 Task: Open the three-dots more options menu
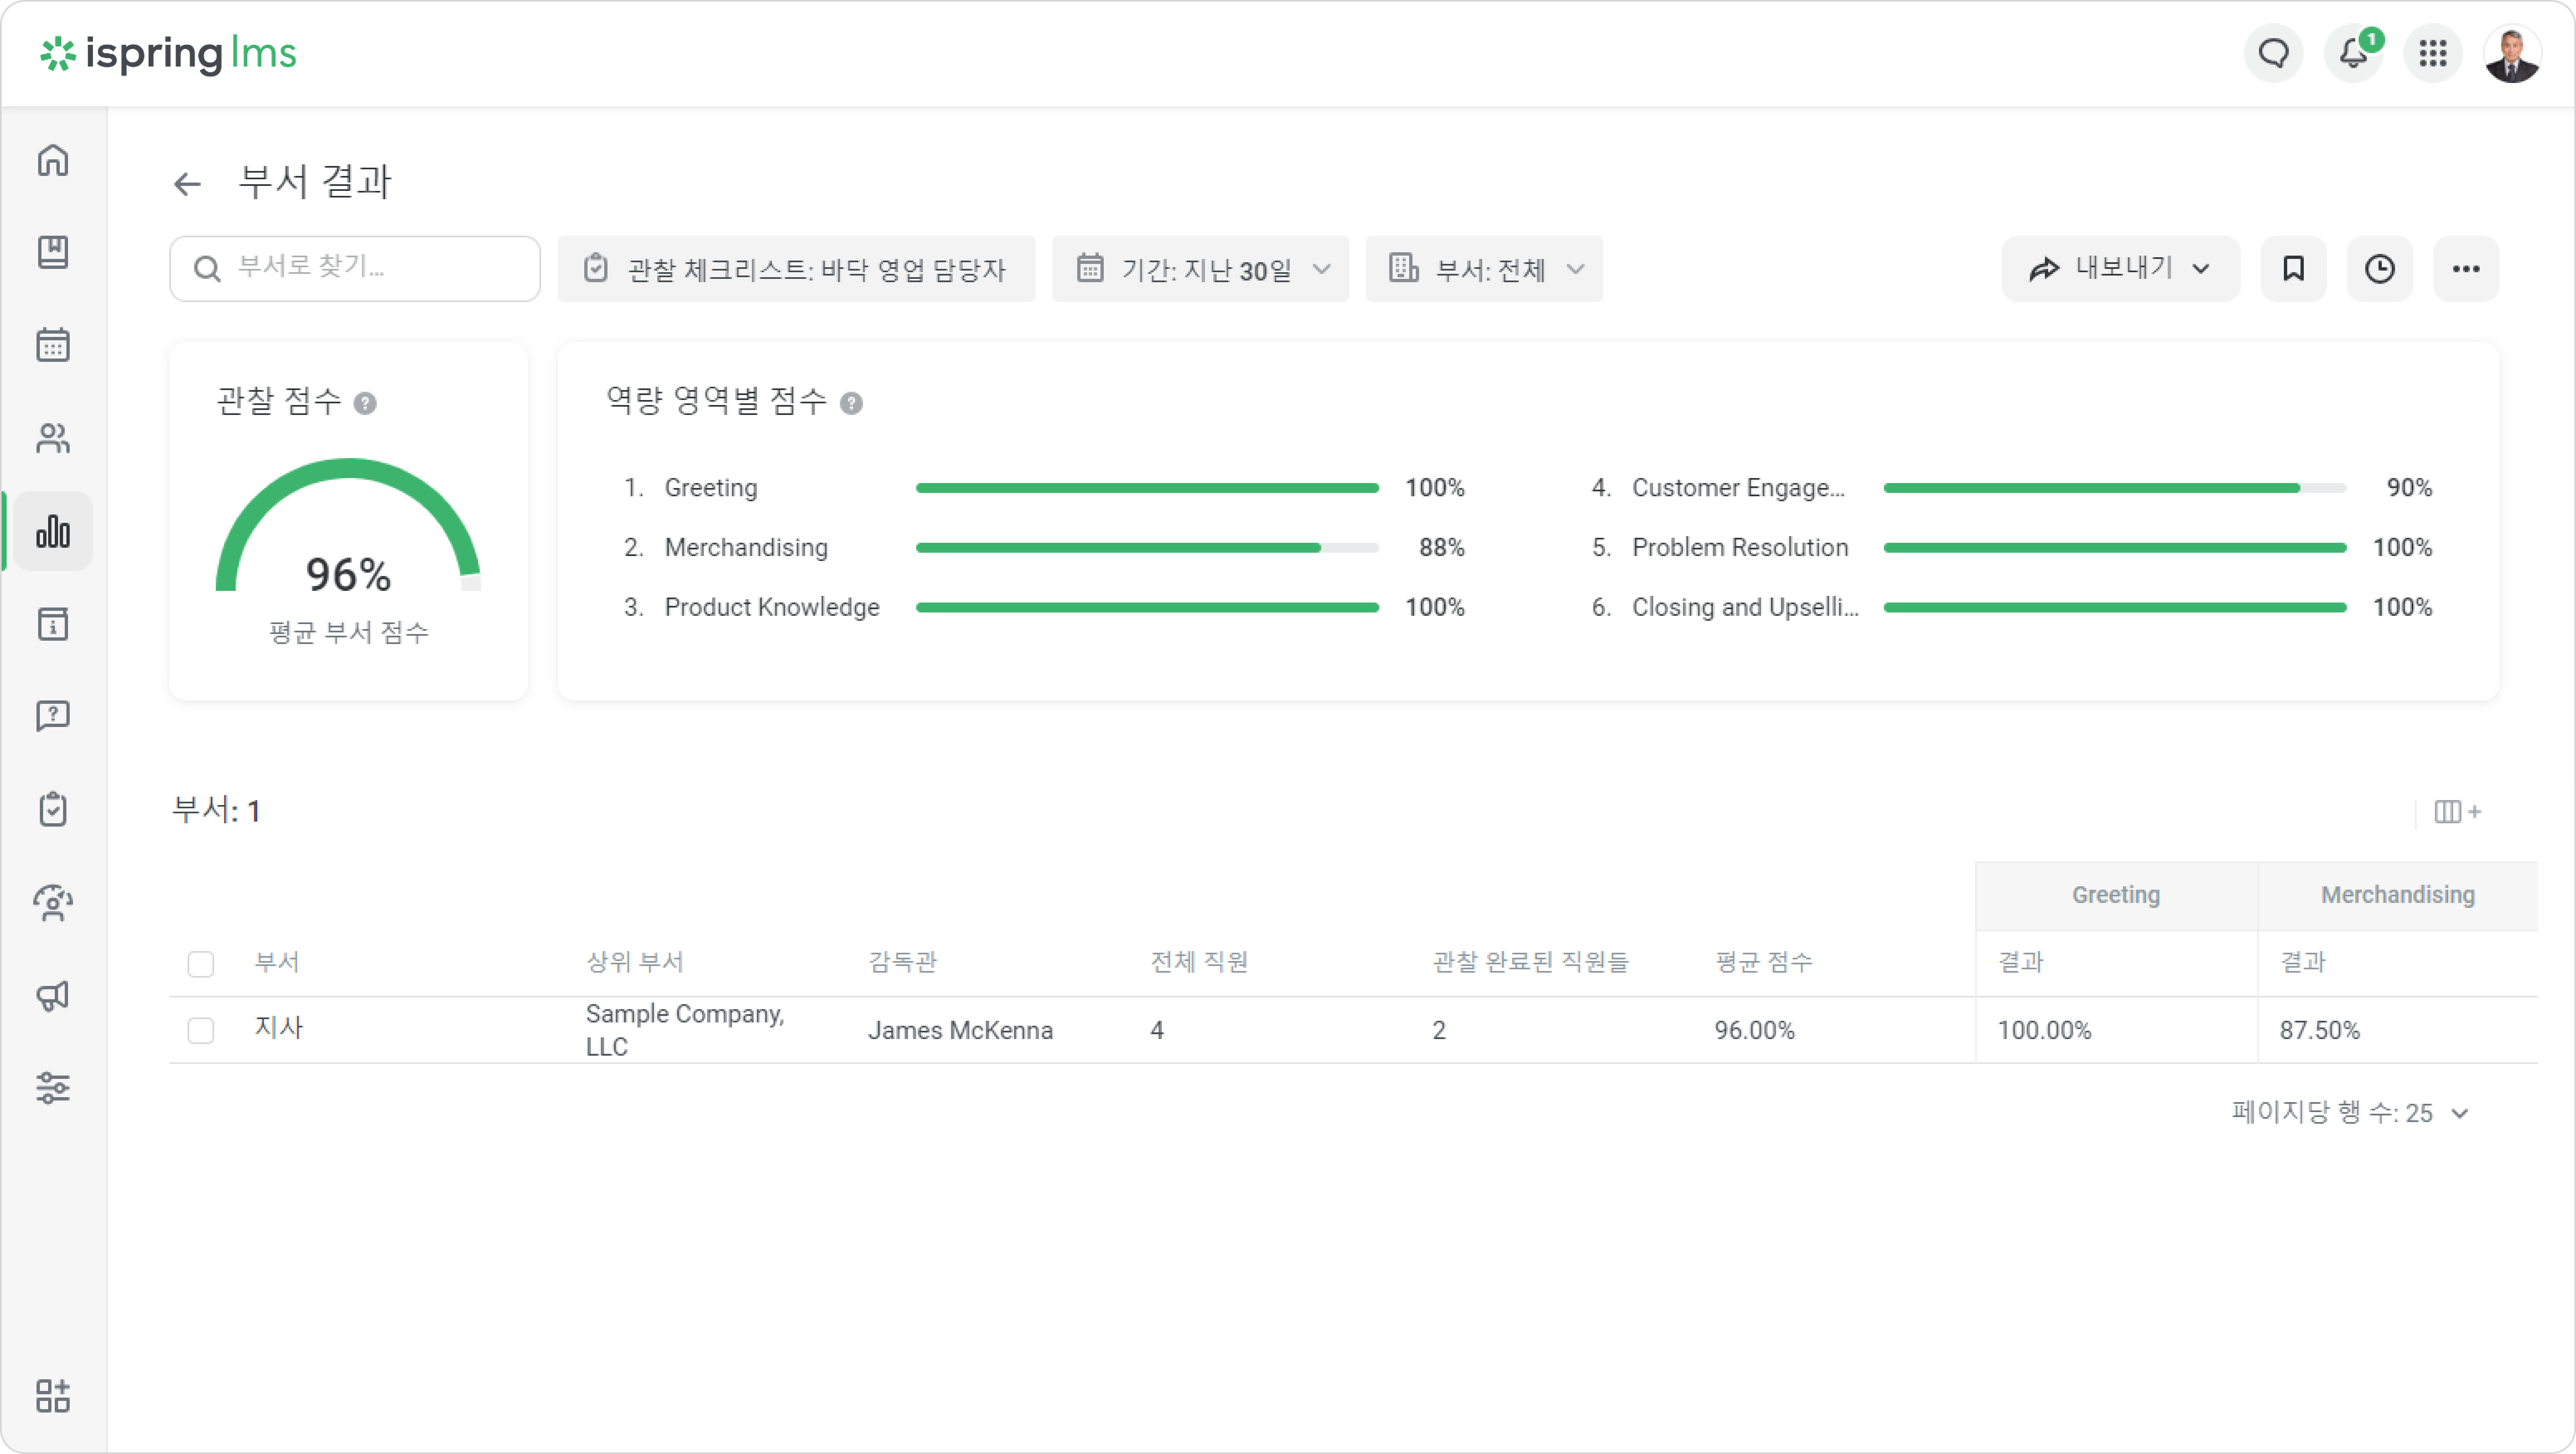coord(2466,269)
